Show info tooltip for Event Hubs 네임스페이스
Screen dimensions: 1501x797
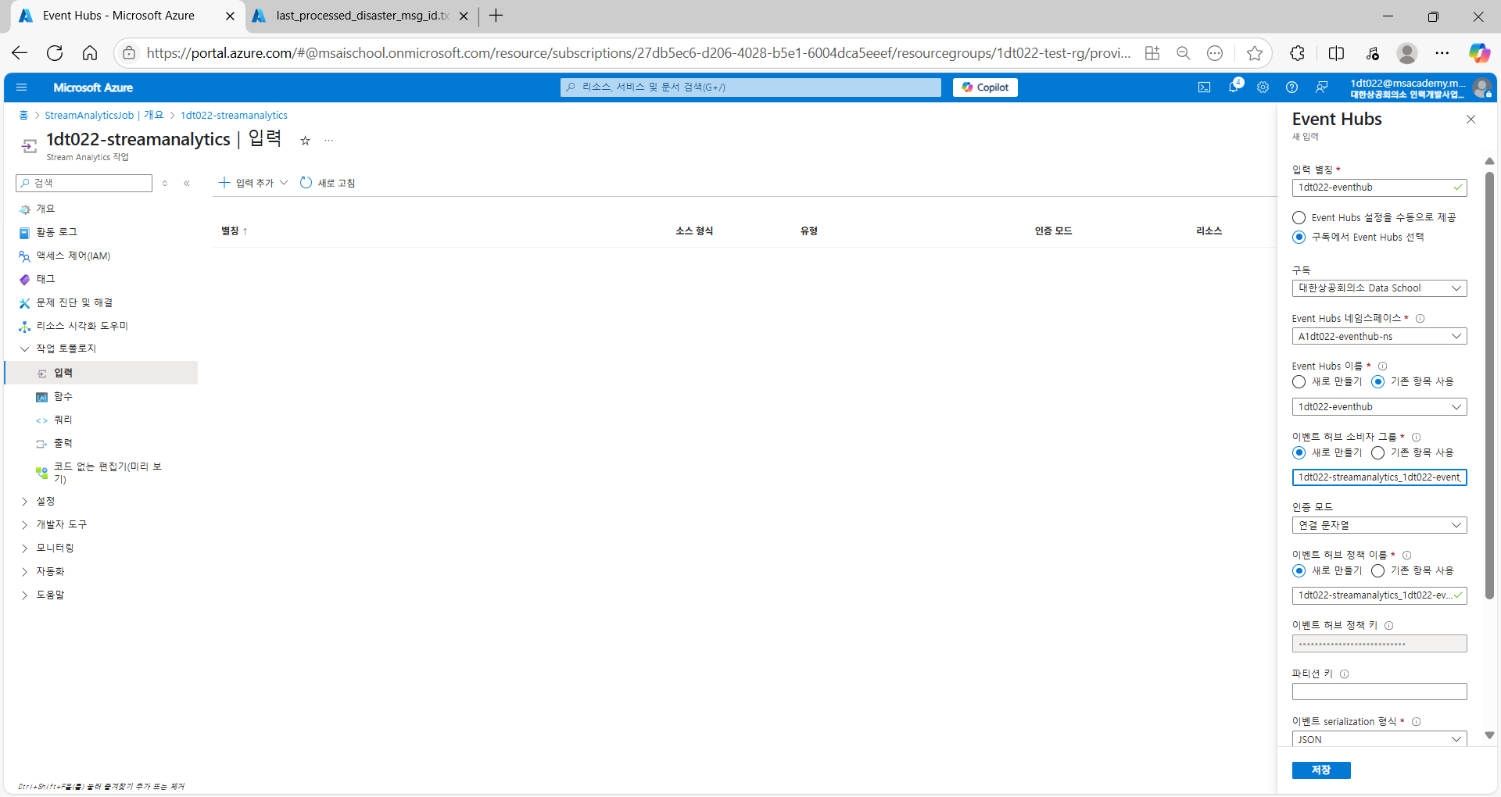[1420, 319]
